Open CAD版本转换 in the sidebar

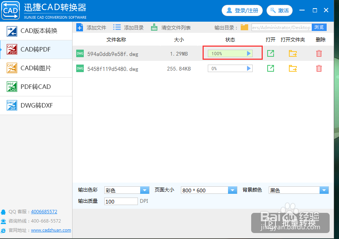point(36,31)
